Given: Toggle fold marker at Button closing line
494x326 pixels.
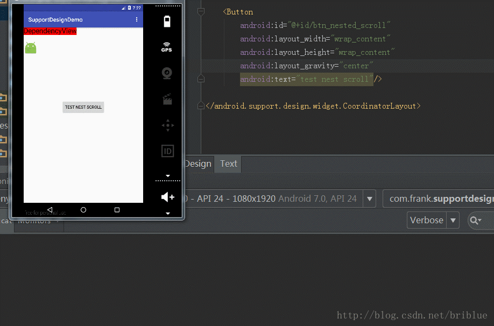Looking at the screenshot, I should point(201,79).
